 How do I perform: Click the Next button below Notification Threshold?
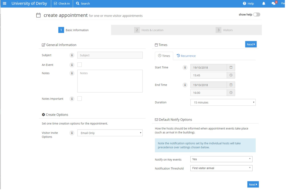[253, 184]
